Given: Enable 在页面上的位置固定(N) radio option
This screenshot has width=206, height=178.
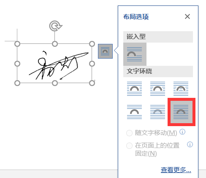Looking at the screenshot, I should click(x=129, y=146).
